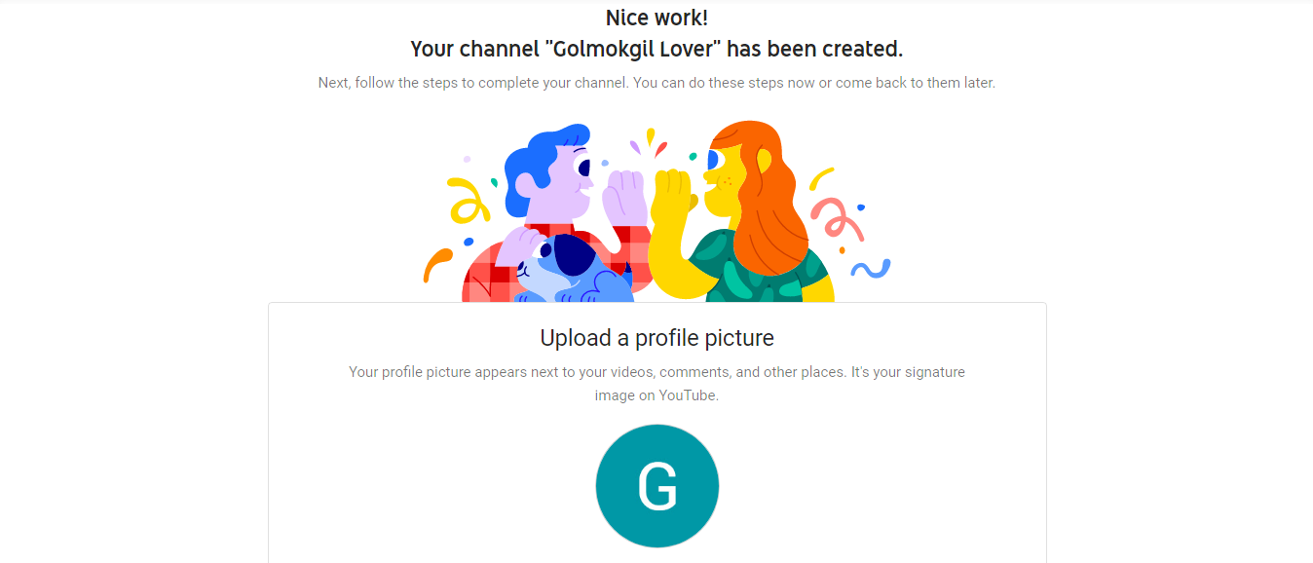The width and height of the screenshot is (1313, 563).
Task: Click the "Nice work!" heading
Action: [656, 18]
